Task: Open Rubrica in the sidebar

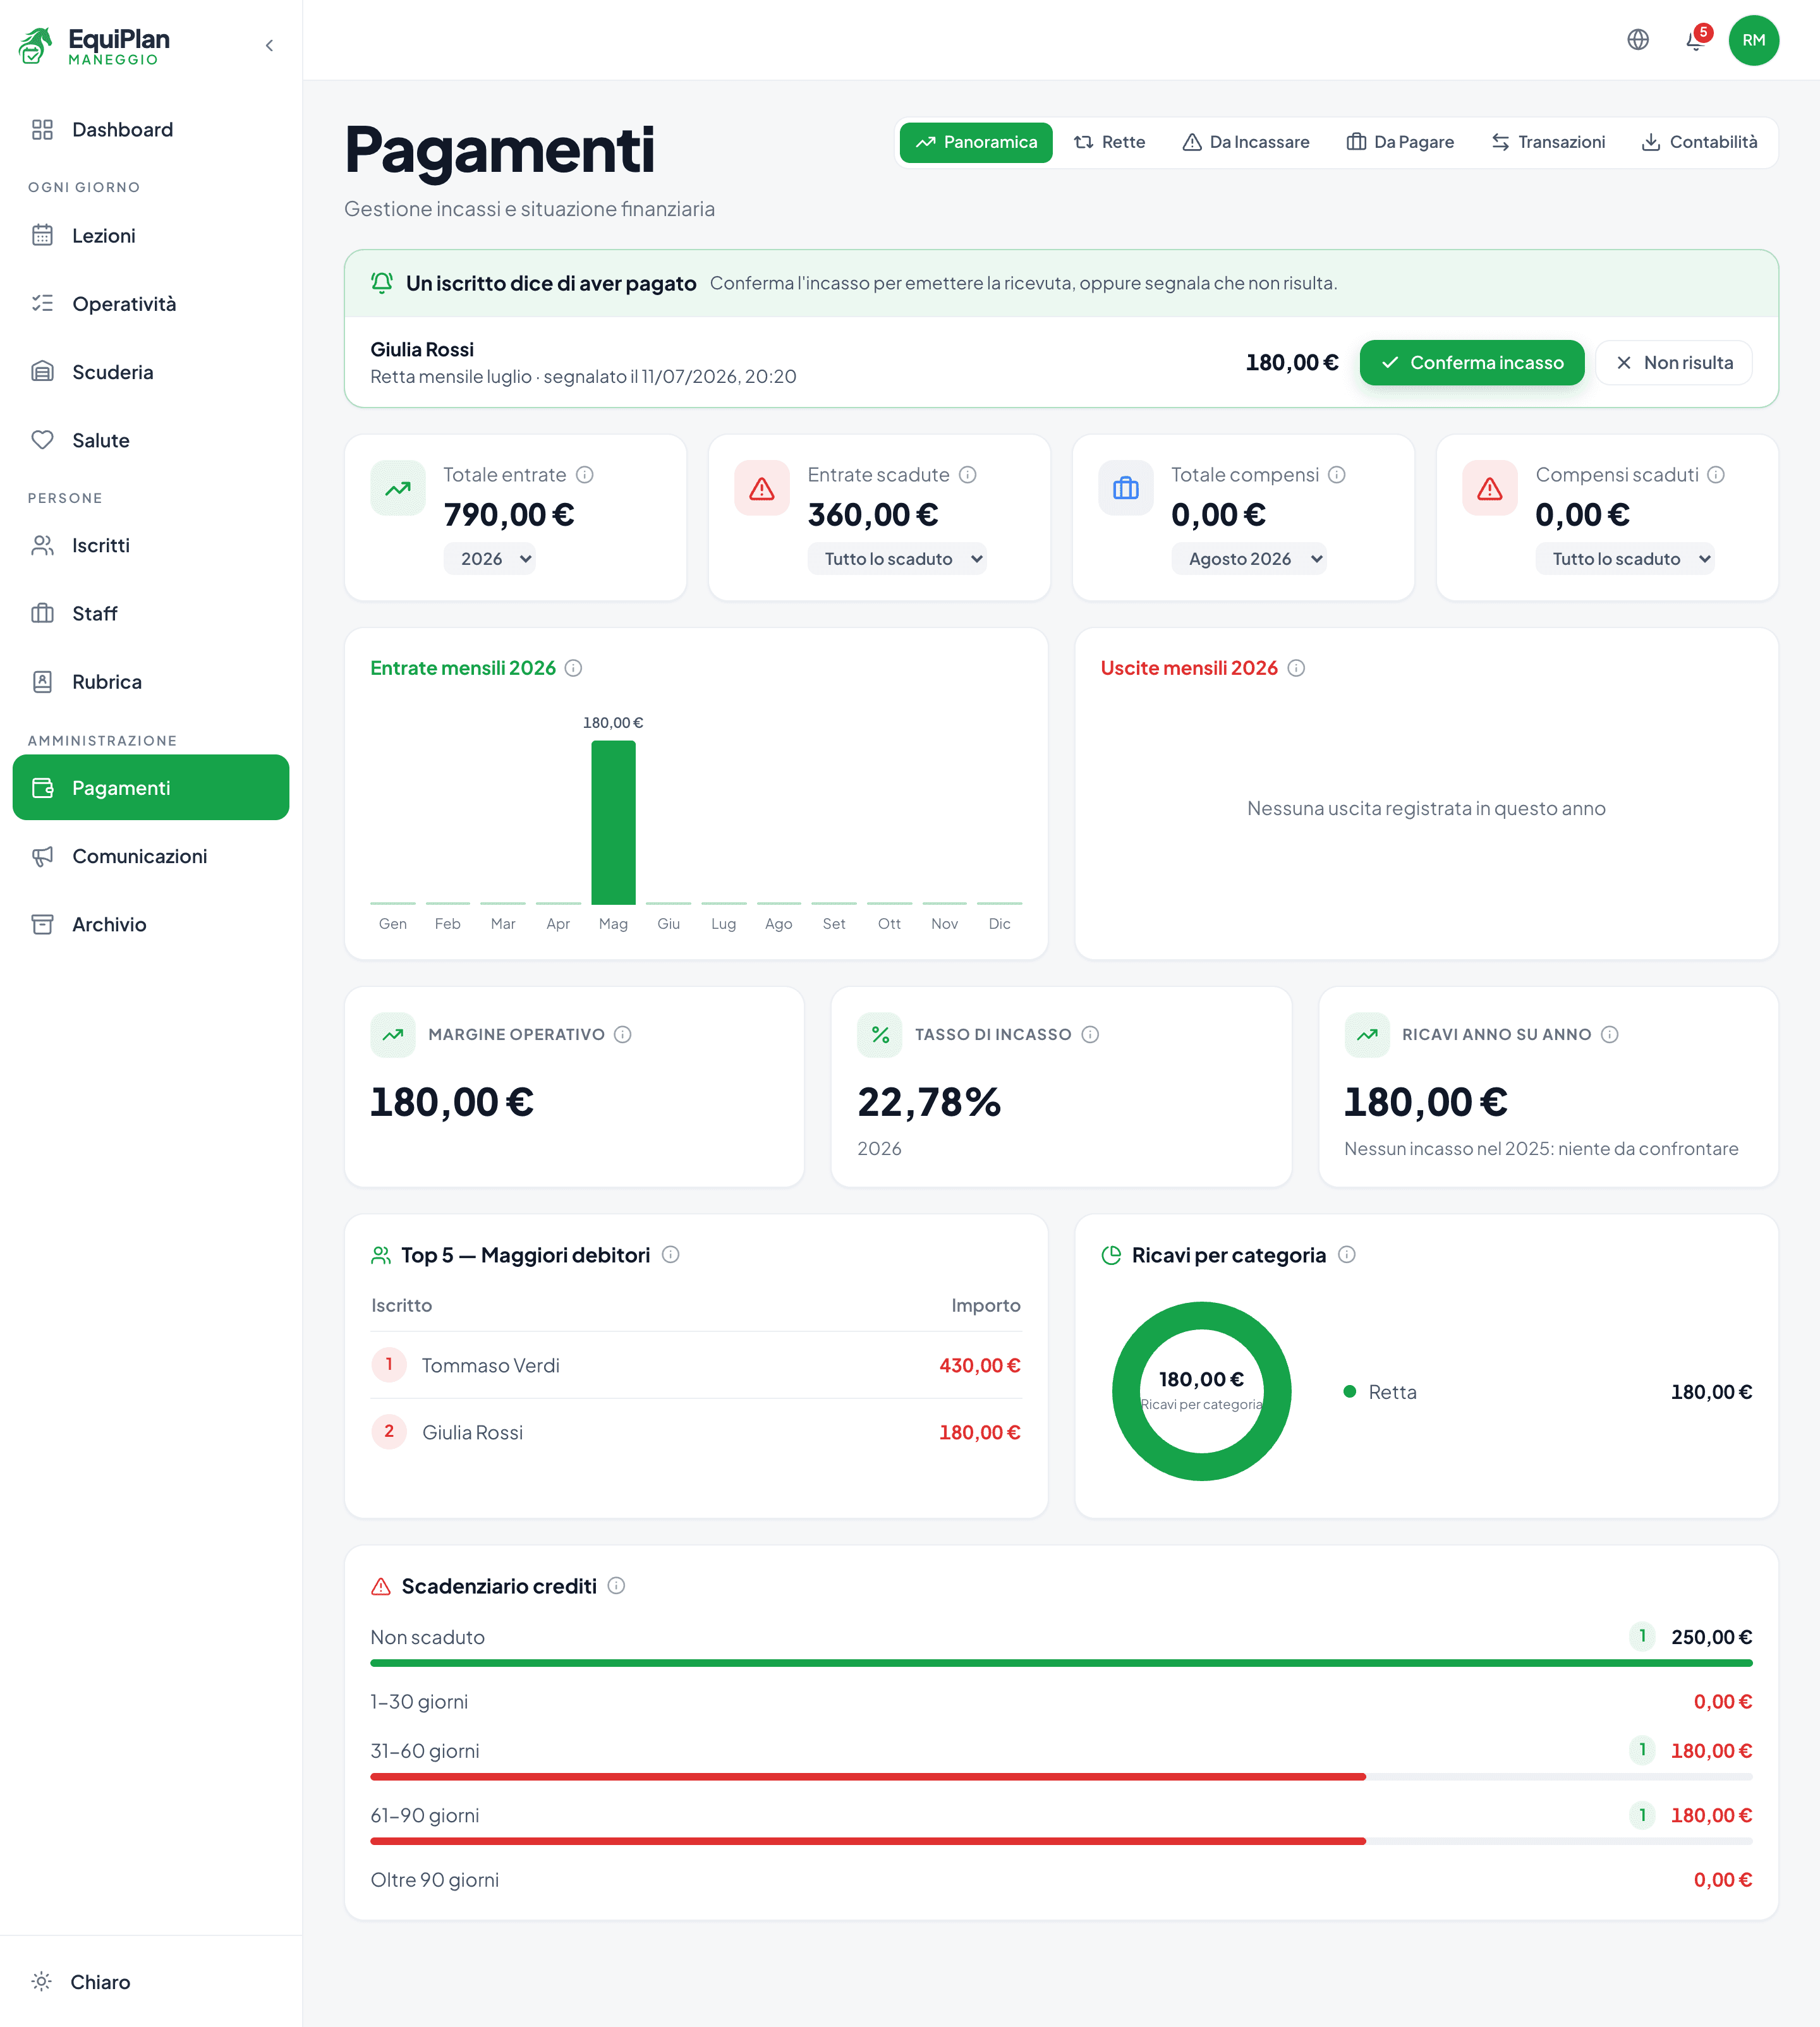Action: pos(151,682)
